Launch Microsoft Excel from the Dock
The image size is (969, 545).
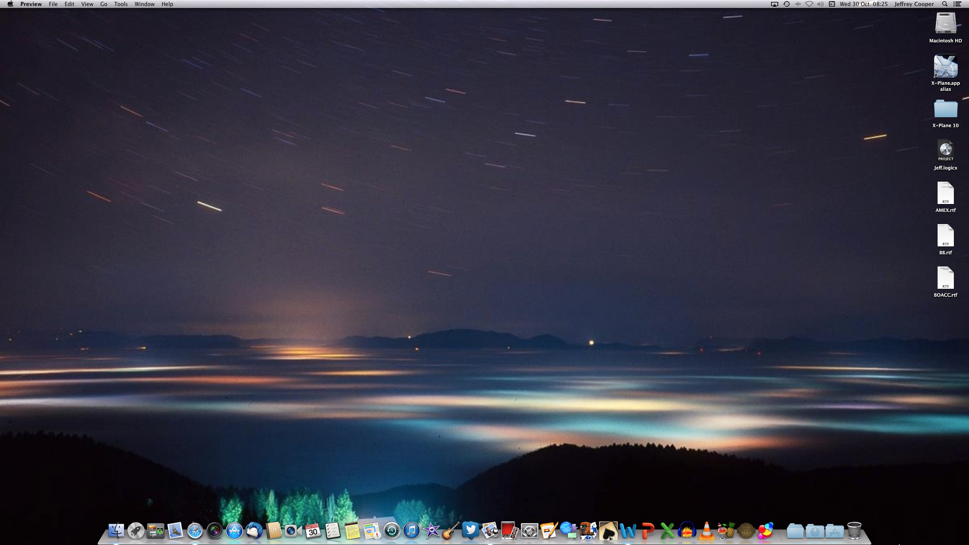pos(667,531)
